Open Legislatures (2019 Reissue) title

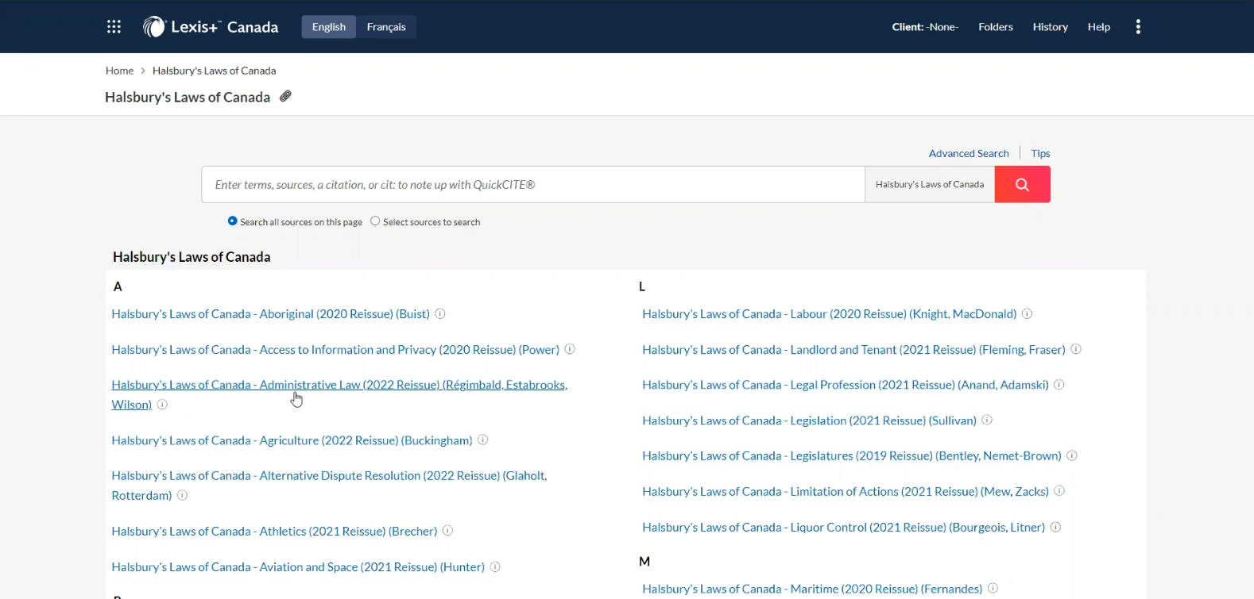pos(852,456)
